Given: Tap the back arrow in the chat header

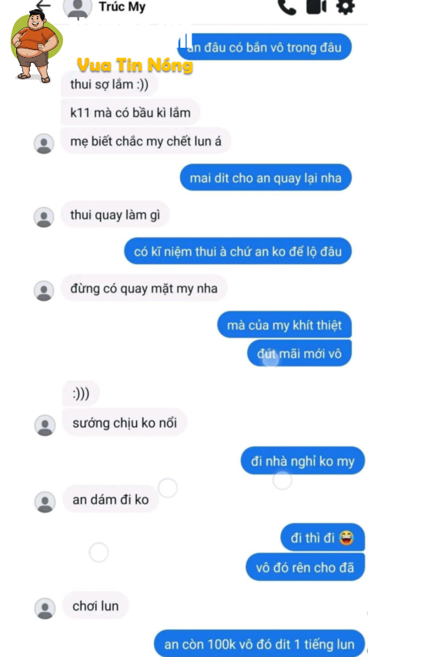Looking at the screenshot, I should click(43, 5).
